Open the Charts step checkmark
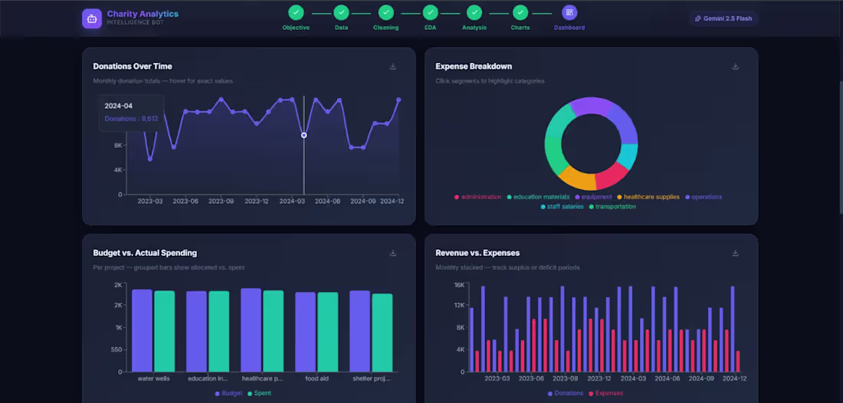This screenshot has width=843, height=403. point(520,12)
